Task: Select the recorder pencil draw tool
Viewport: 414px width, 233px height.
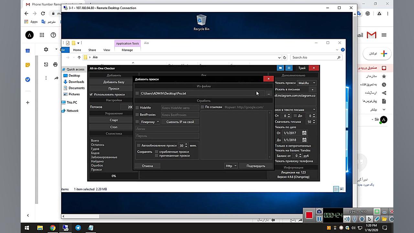Action: point(377,219)
